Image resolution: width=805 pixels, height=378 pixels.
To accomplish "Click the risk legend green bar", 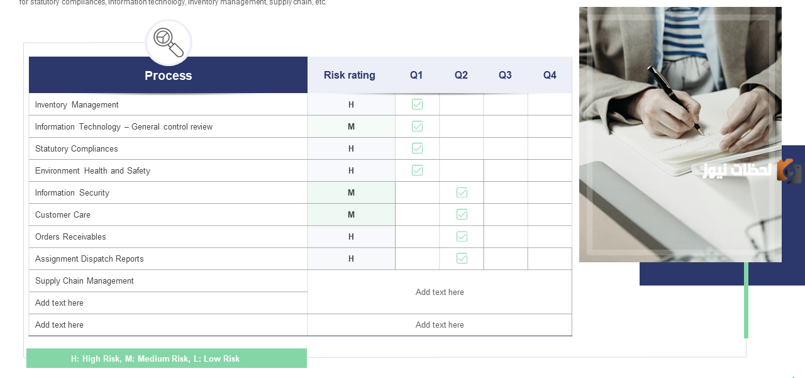I will pyautogui.click(x=167, y=359).
